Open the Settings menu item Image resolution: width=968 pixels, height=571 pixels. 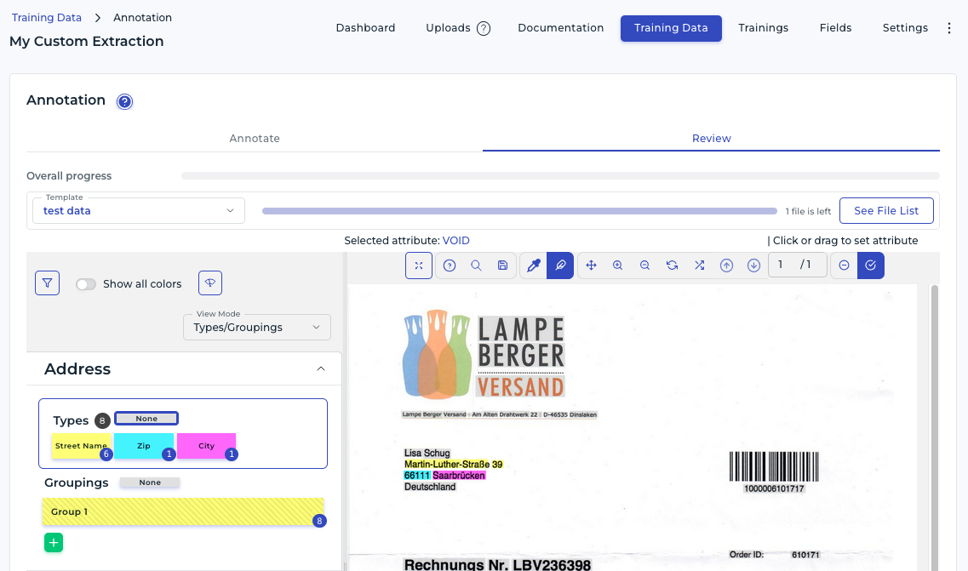[905, 28]
